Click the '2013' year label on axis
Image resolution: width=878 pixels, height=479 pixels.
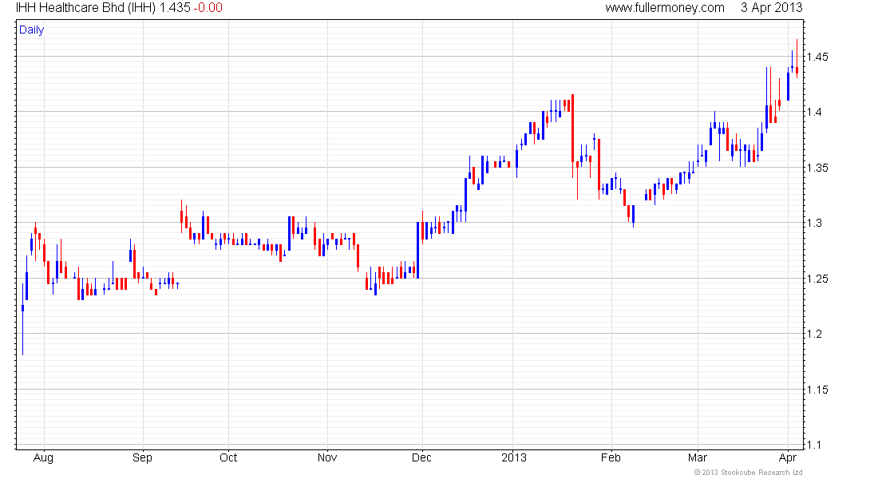pyautogui.click(x=514, y=457)
